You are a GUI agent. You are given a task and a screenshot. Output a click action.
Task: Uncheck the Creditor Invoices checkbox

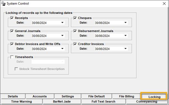click(x=75, y=44)
